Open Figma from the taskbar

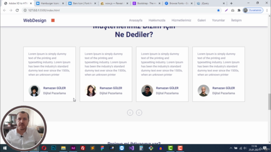pos(102,148)
